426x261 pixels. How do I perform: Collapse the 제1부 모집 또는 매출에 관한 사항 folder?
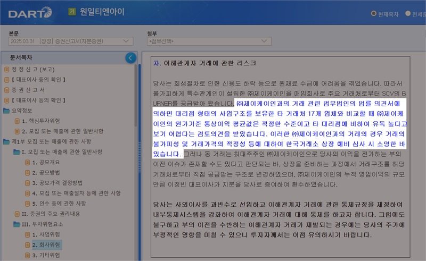click(x=6, y=141)
